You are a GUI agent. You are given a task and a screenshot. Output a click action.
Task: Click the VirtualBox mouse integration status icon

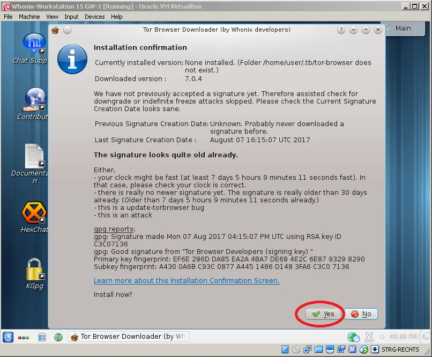(364, 349)
